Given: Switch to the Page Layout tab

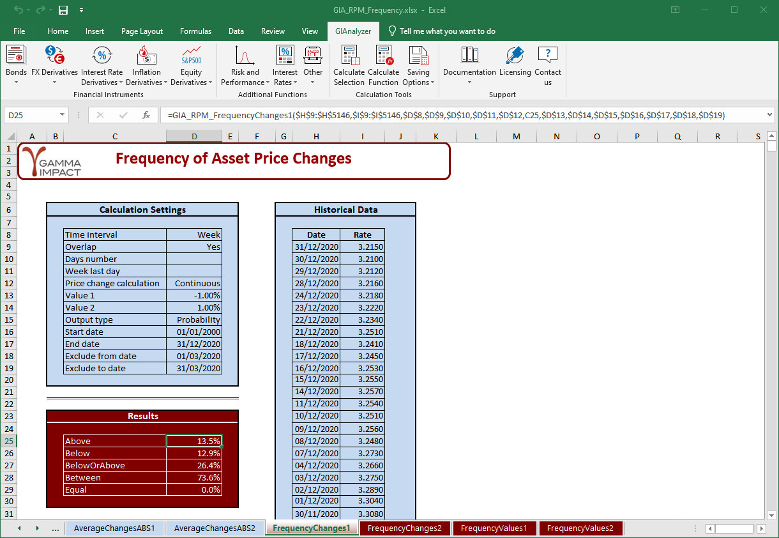Looking at the screenshot, I should pos(142,31).
